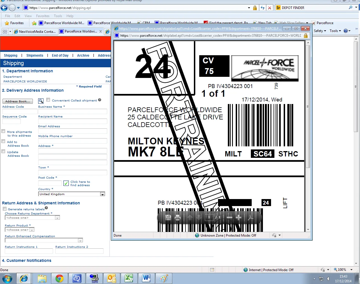The width and height of the screenshot is (360, 284).
Task: Open the View menu
Action: [x=28, y=16]
